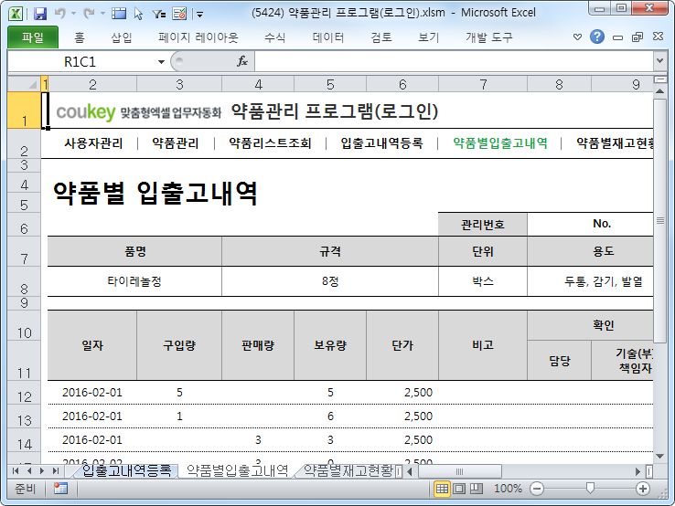Click the Name Box showing R1C1
The width and height of the screenshot is (675, 506).
point(81,62)
